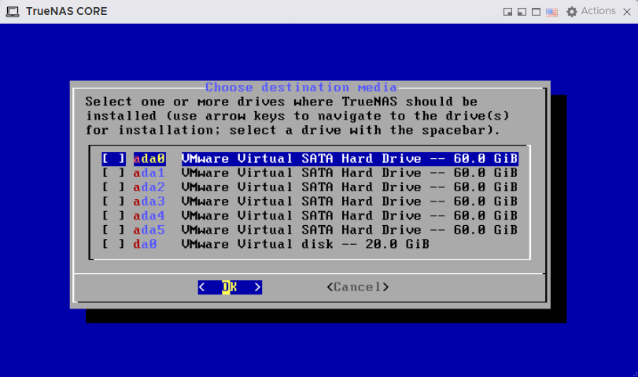Select the ada0 drive name

149,158
